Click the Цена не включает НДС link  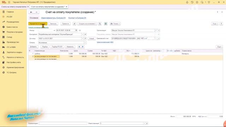pos(105,42)
